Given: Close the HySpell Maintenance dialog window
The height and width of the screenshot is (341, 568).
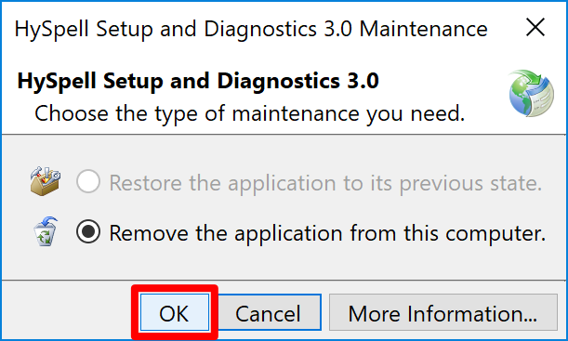Looking at the screenshot, I should pos(535,28).
